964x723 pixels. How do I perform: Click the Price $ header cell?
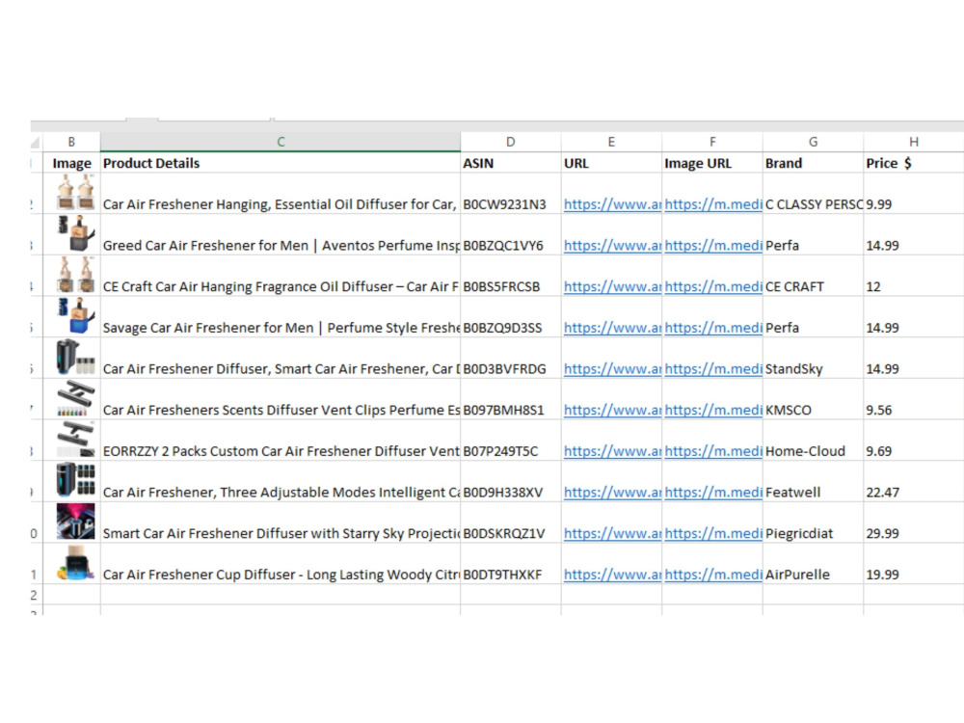(x=914, y=163)
